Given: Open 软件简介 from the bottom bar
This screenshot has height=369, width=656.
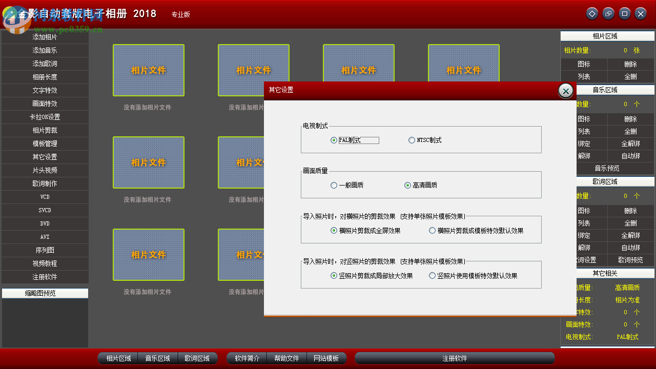Looking at the screenshot, I should (247, 358).
